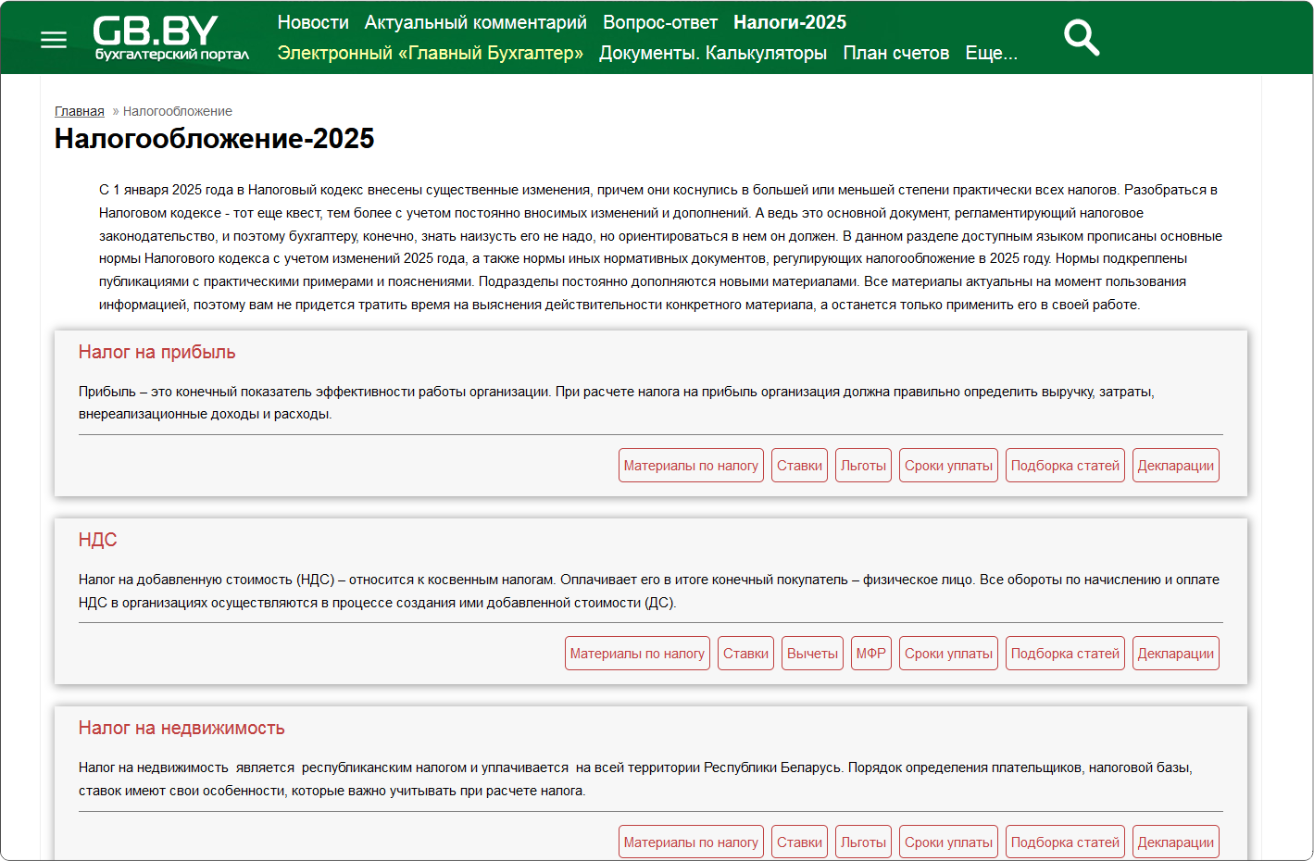Image resolution: width=1314 pixels, height=861 pixels.
Task: Open the Налог на прибыль heading
Action: point(156,352)
